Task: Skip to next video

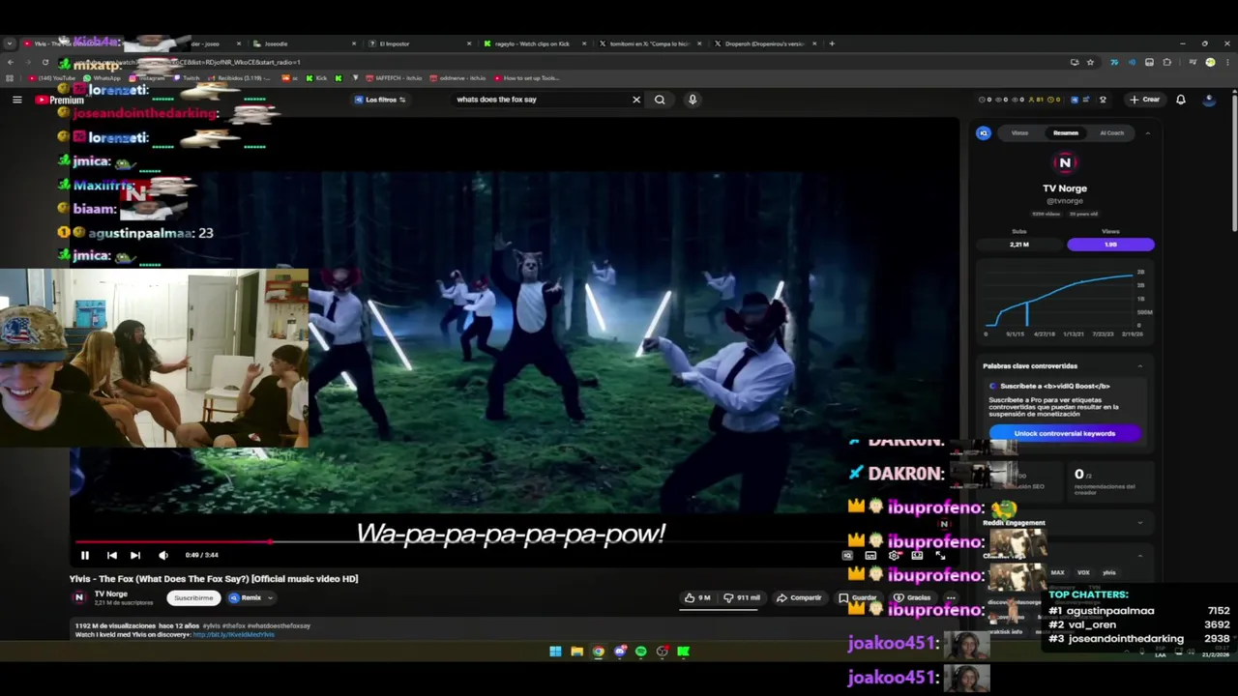Action: 135,555
